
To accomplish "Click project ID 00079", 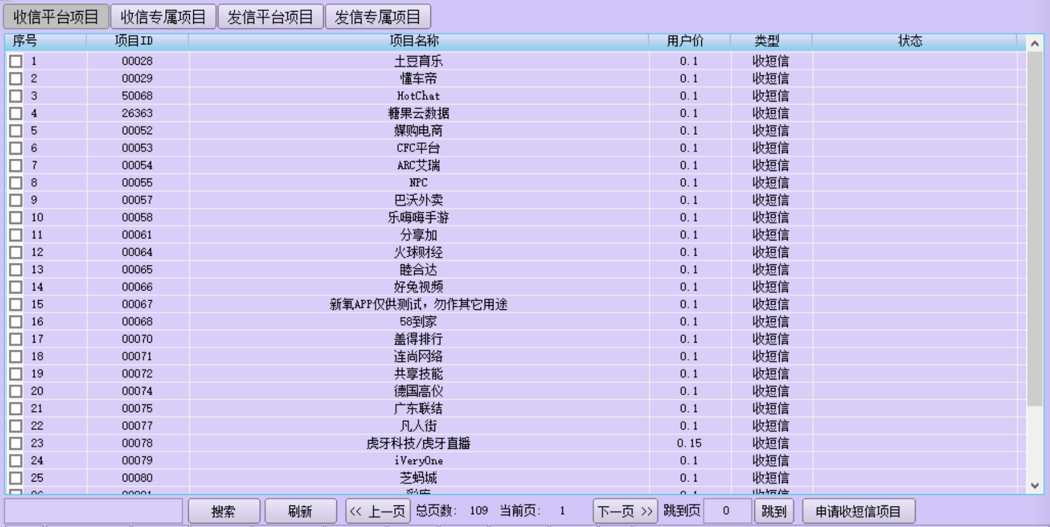I will (x=137, y=461).
